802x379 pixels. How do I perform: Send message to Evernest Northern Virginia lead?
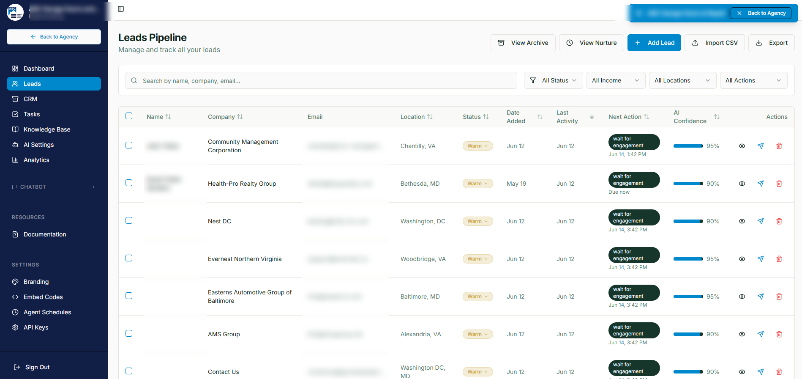[x=761, y=259]
